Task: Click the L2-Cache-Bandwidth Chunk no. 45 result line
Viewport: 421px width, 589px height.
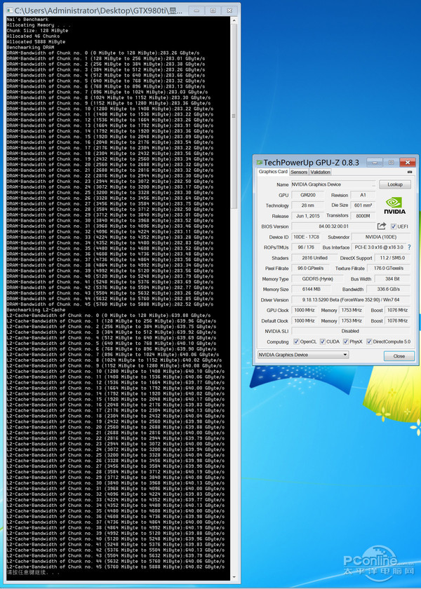Action: click(115, 567)
